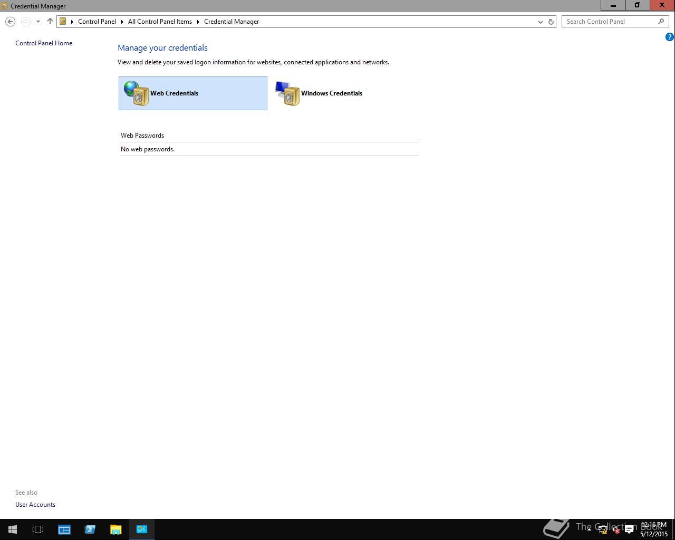
Task: Launch PowerShell from the taskbar
Action: click(x=90, y=529)
